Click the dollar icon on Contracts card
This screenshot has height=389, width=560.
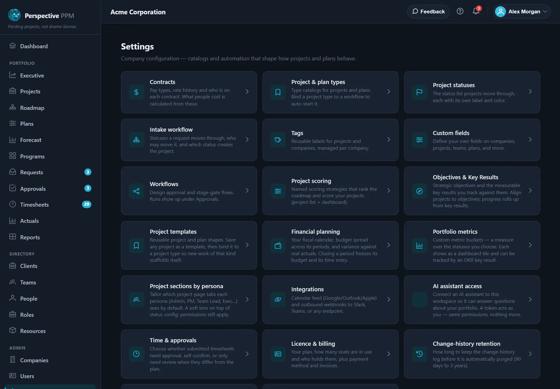click(136, 92)
